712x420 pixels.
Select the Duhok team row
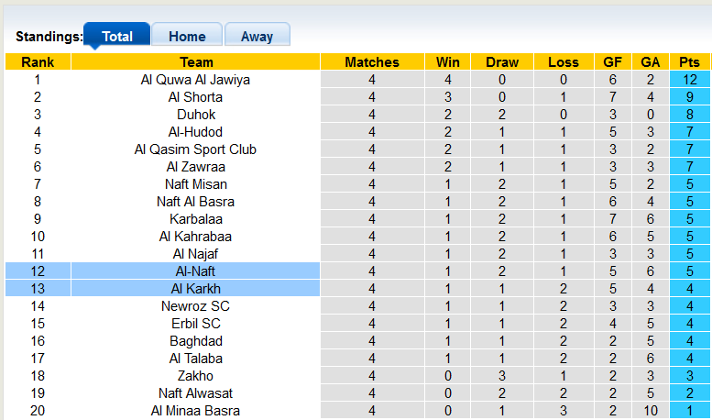[195, 115]
